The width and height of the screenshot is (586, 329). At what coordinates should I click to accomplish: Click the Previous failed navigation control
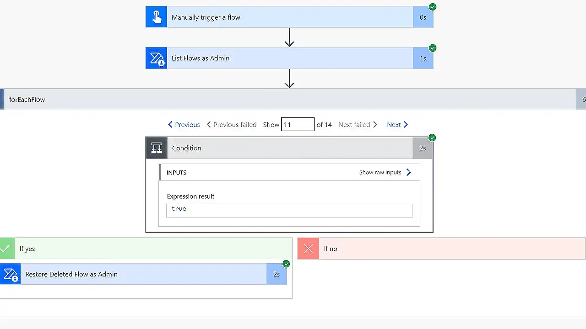pyautogui.click(x=231, y=124)
